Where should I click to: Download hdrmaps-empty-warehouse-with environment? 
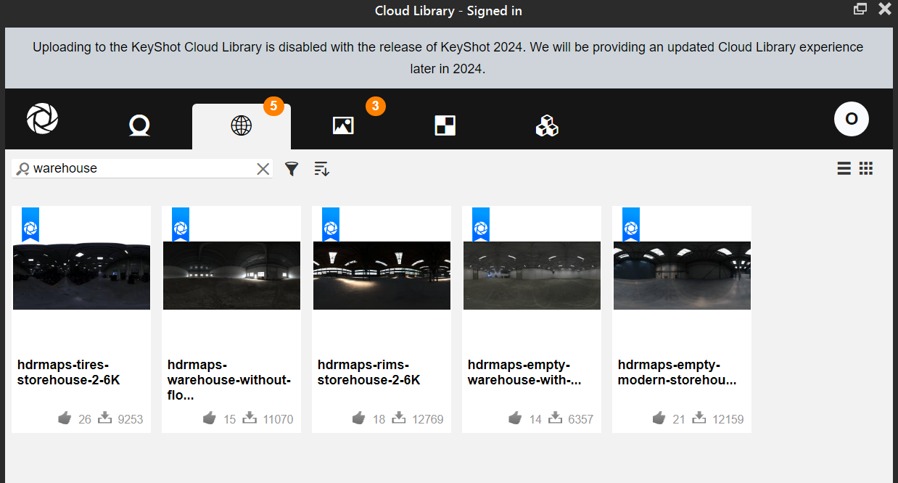[x=555, y=418]
